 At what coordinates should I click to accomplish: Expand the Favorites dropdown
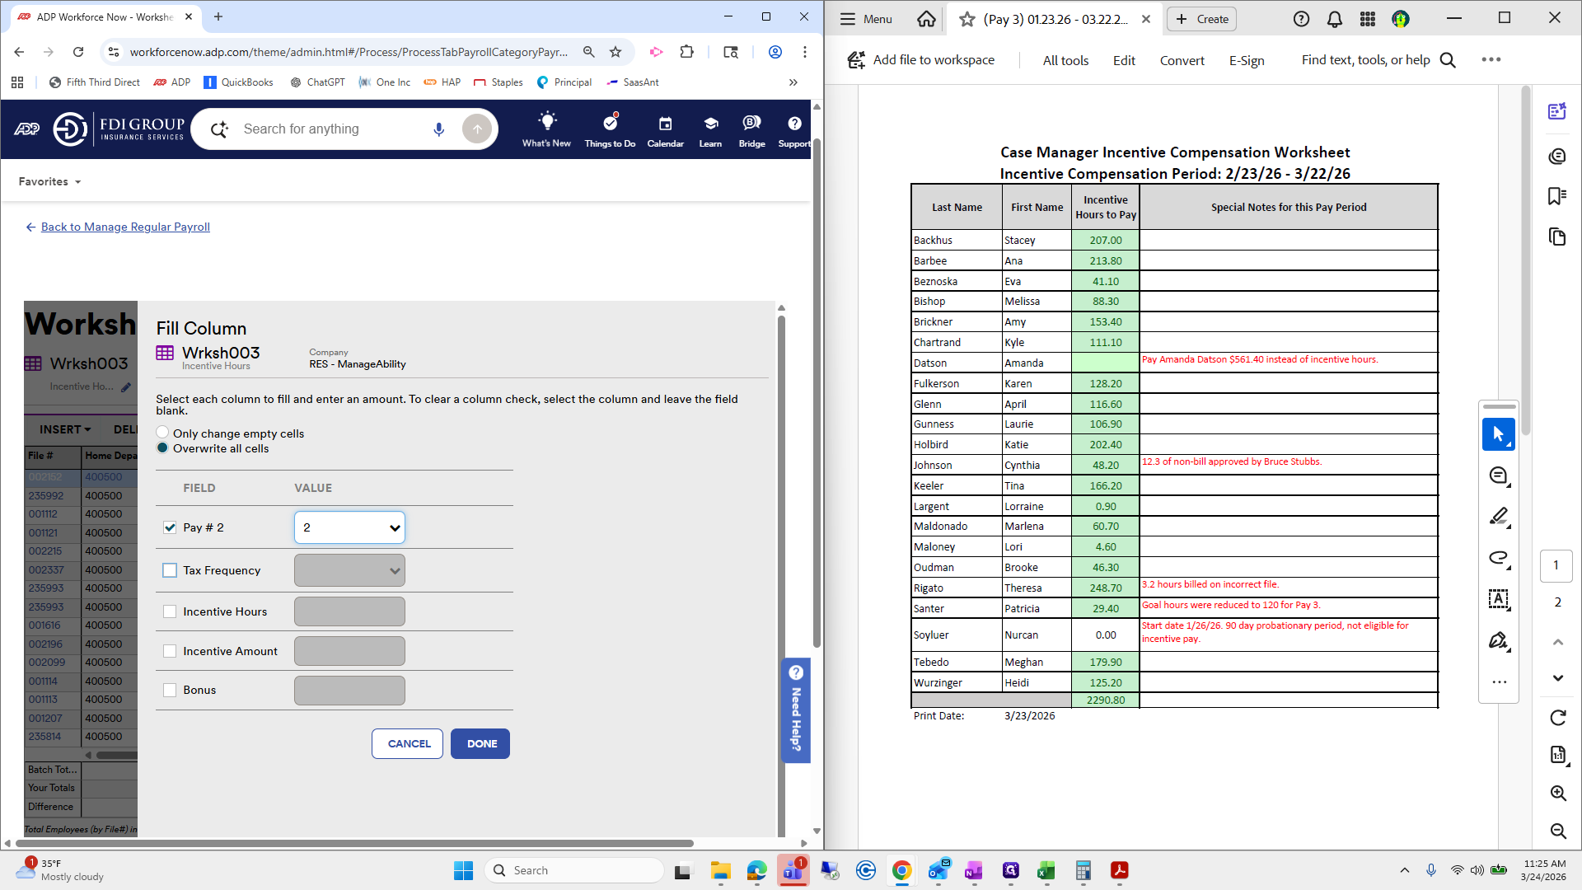[49, 181]
